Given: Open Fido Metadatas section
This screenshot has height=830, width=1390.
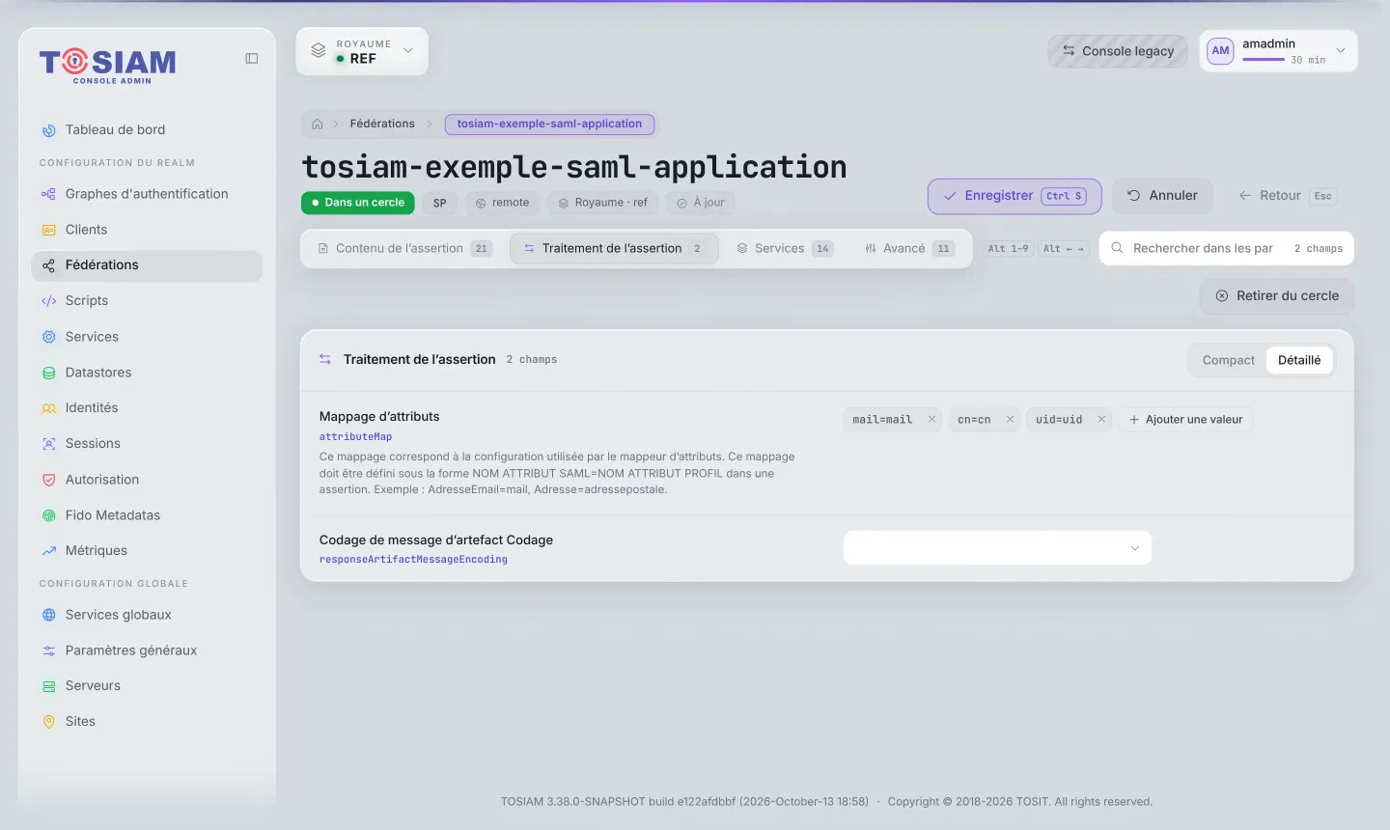Looking at the screenshot, I should (147, 515).
